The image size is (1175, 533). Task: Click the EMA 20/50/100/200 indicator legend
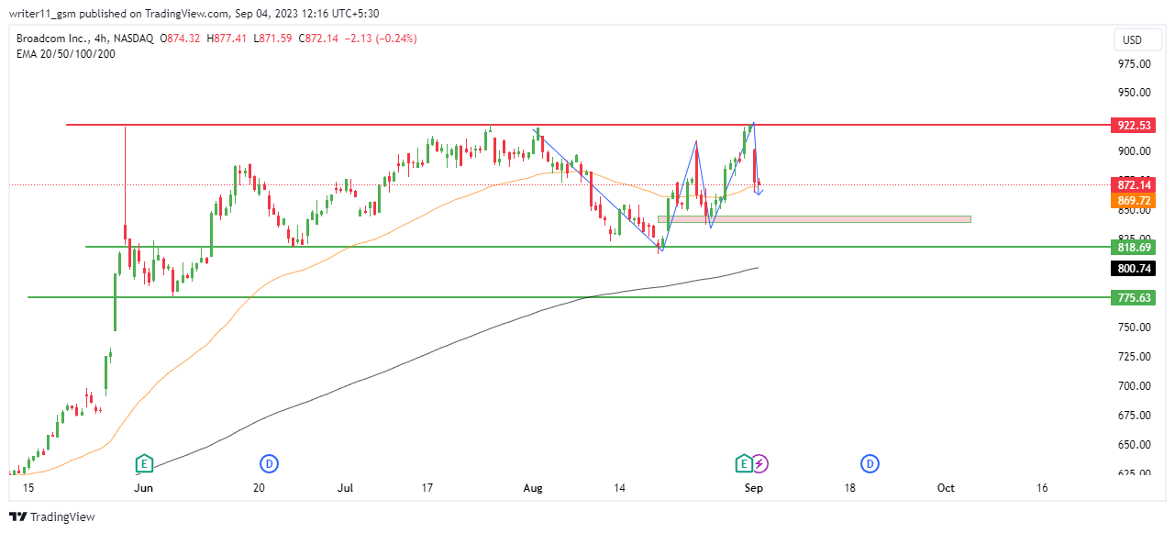pos(65,53)
